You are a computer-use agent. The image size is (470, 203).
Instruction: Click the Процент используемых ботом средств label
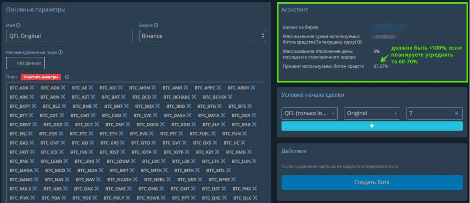(323, 66)
